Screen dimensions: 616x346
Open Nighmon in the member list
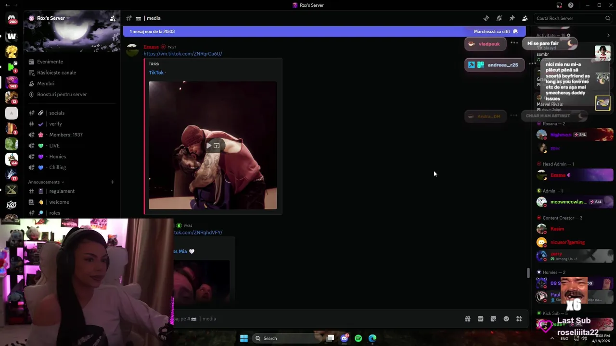tap(574, 135)
